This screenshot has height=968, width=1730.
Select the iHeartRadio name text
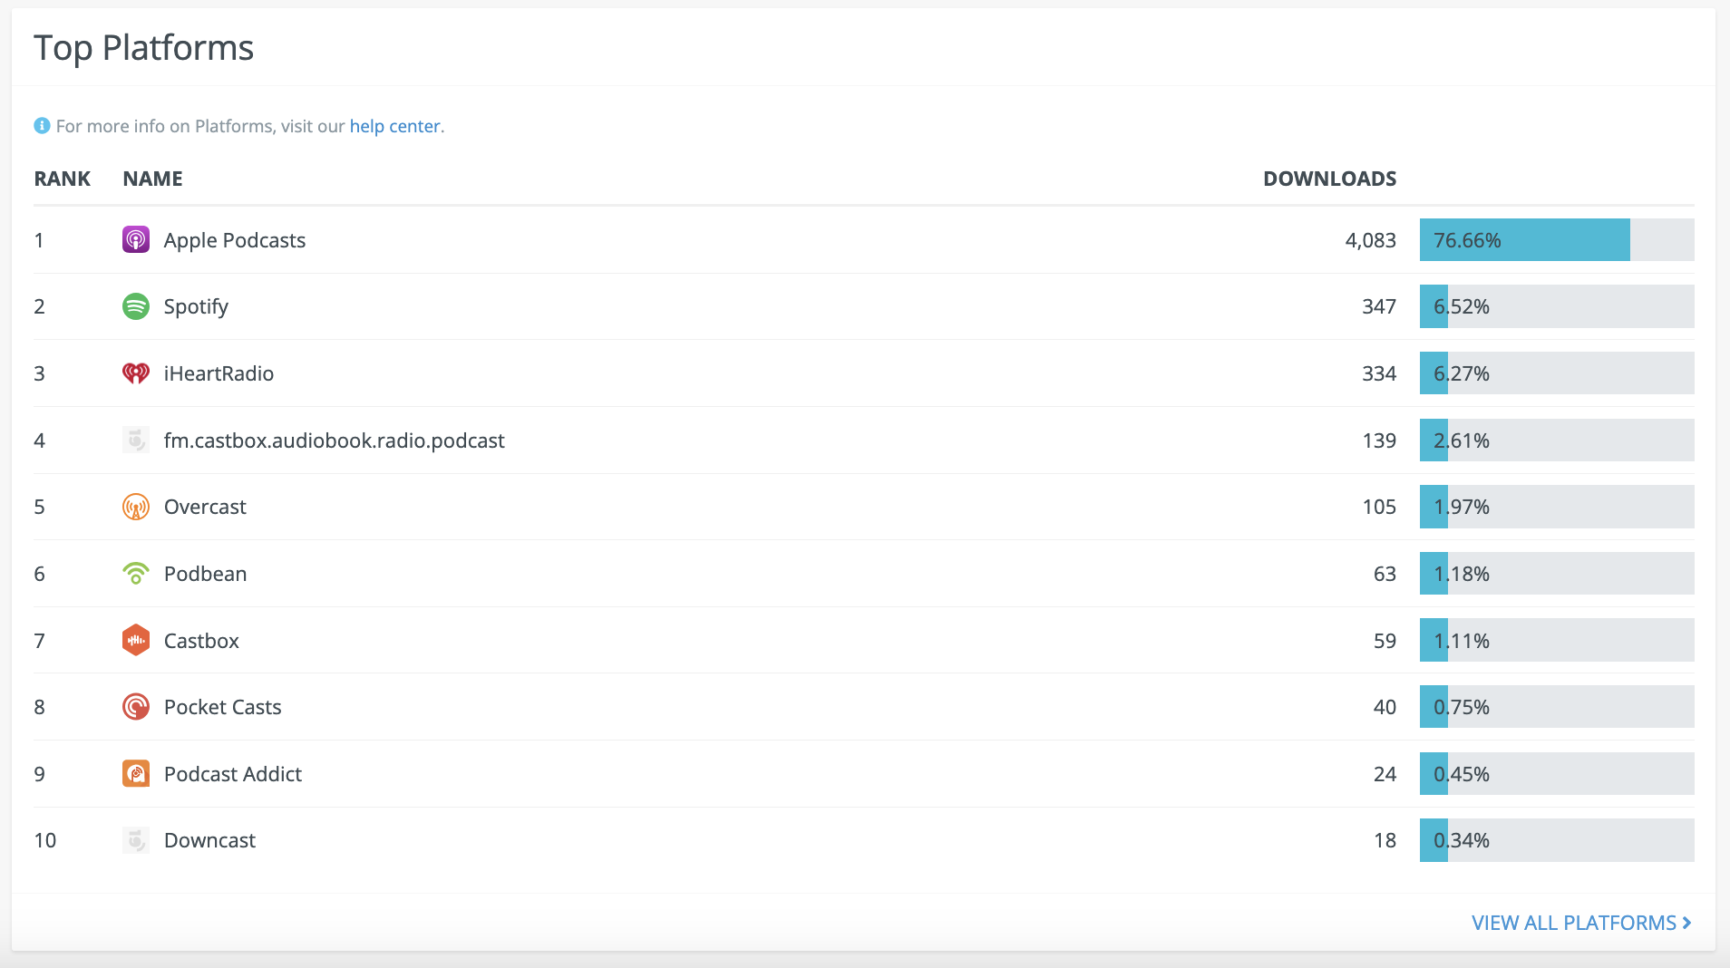219,373
